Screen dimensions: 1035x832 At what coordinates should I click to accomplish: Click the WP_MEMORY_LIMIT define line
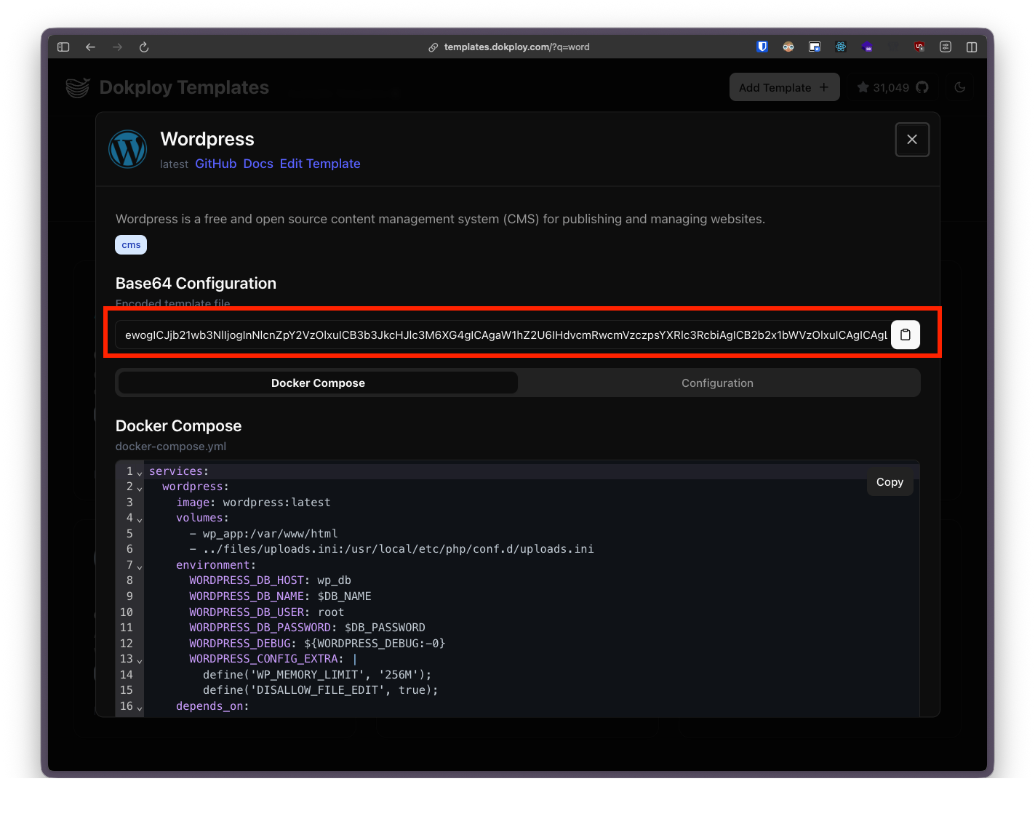[x=317, y=675]
